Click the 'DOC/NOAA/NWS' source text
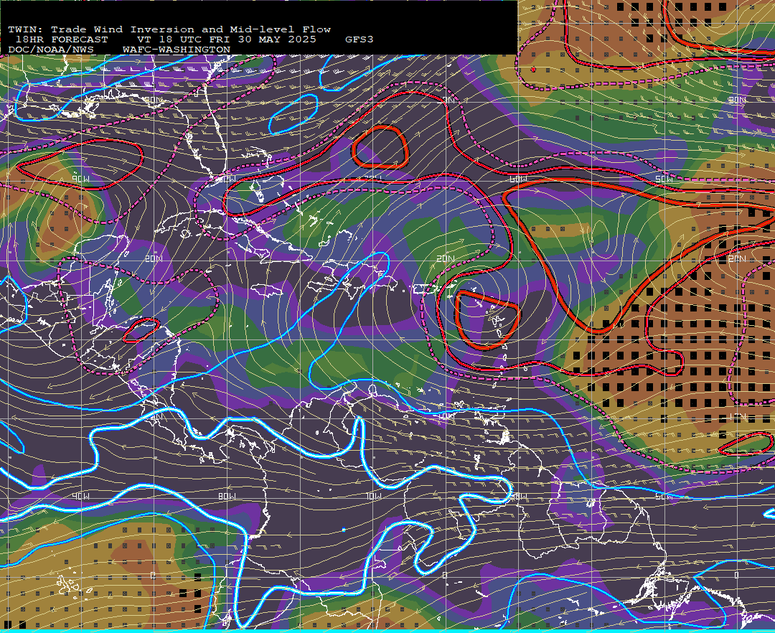Viewport: 775px width, 633px height. point(51,50)
